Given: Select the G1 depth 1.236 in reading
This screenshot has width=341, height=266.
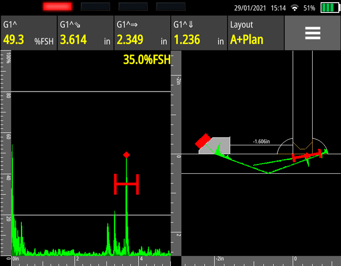Looking at the screenshot, I should 199,33.
